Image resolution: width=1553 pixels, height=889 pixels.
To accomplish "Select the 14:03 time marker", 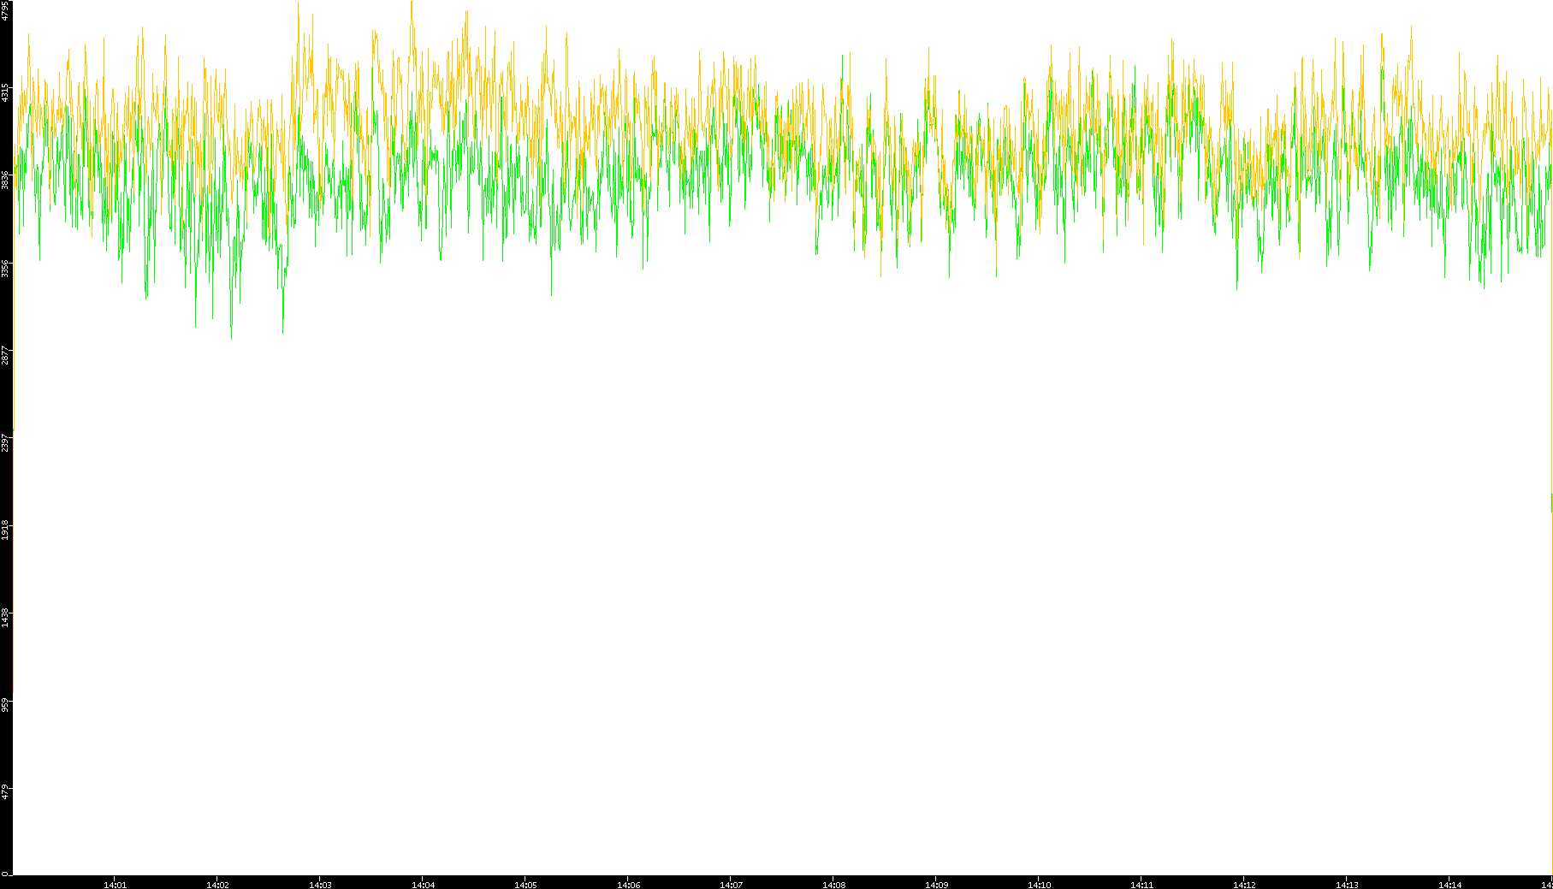I will click(x=320, y=885).
